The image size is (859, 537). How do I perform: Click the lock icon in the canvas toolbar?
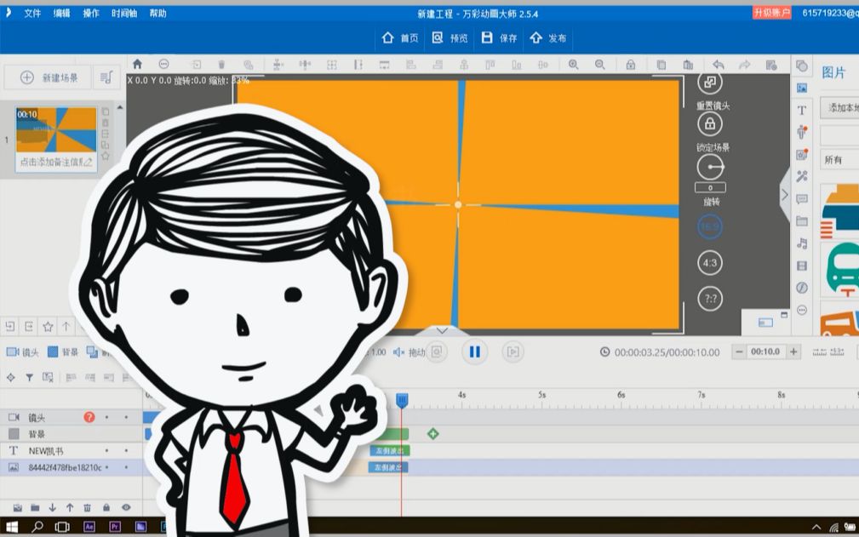point(631,65)
